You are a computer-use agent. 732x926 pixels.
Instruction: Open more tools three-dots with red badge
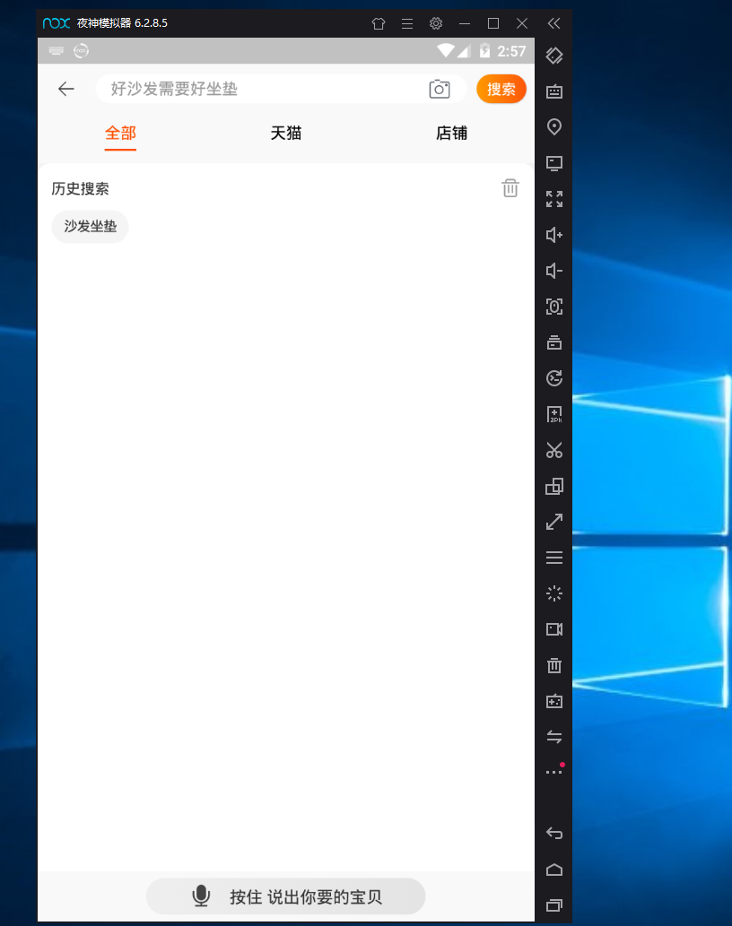(x=554, y=771)
